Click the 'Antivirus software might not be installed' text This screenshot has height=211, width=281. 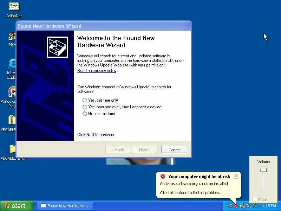point(194,184)
